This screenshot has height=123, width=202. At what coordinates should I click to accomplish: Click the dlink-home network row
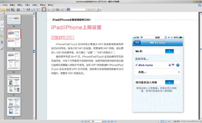click(x=158, y=65)
